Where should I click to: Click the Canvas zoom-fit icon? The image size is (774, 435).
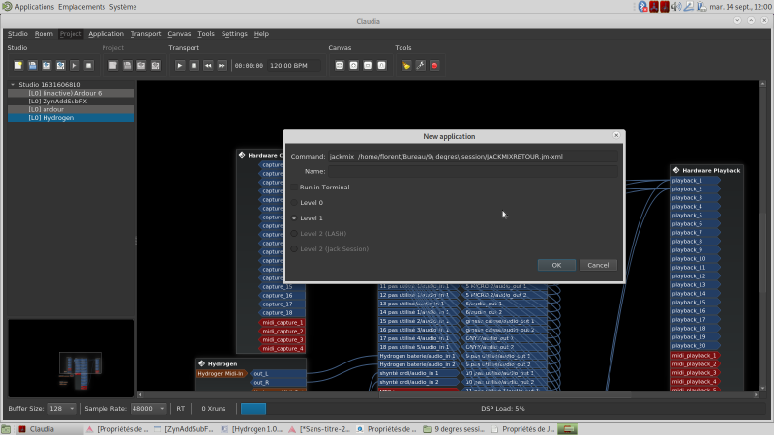pyautogui.click(x=340, y=65)
